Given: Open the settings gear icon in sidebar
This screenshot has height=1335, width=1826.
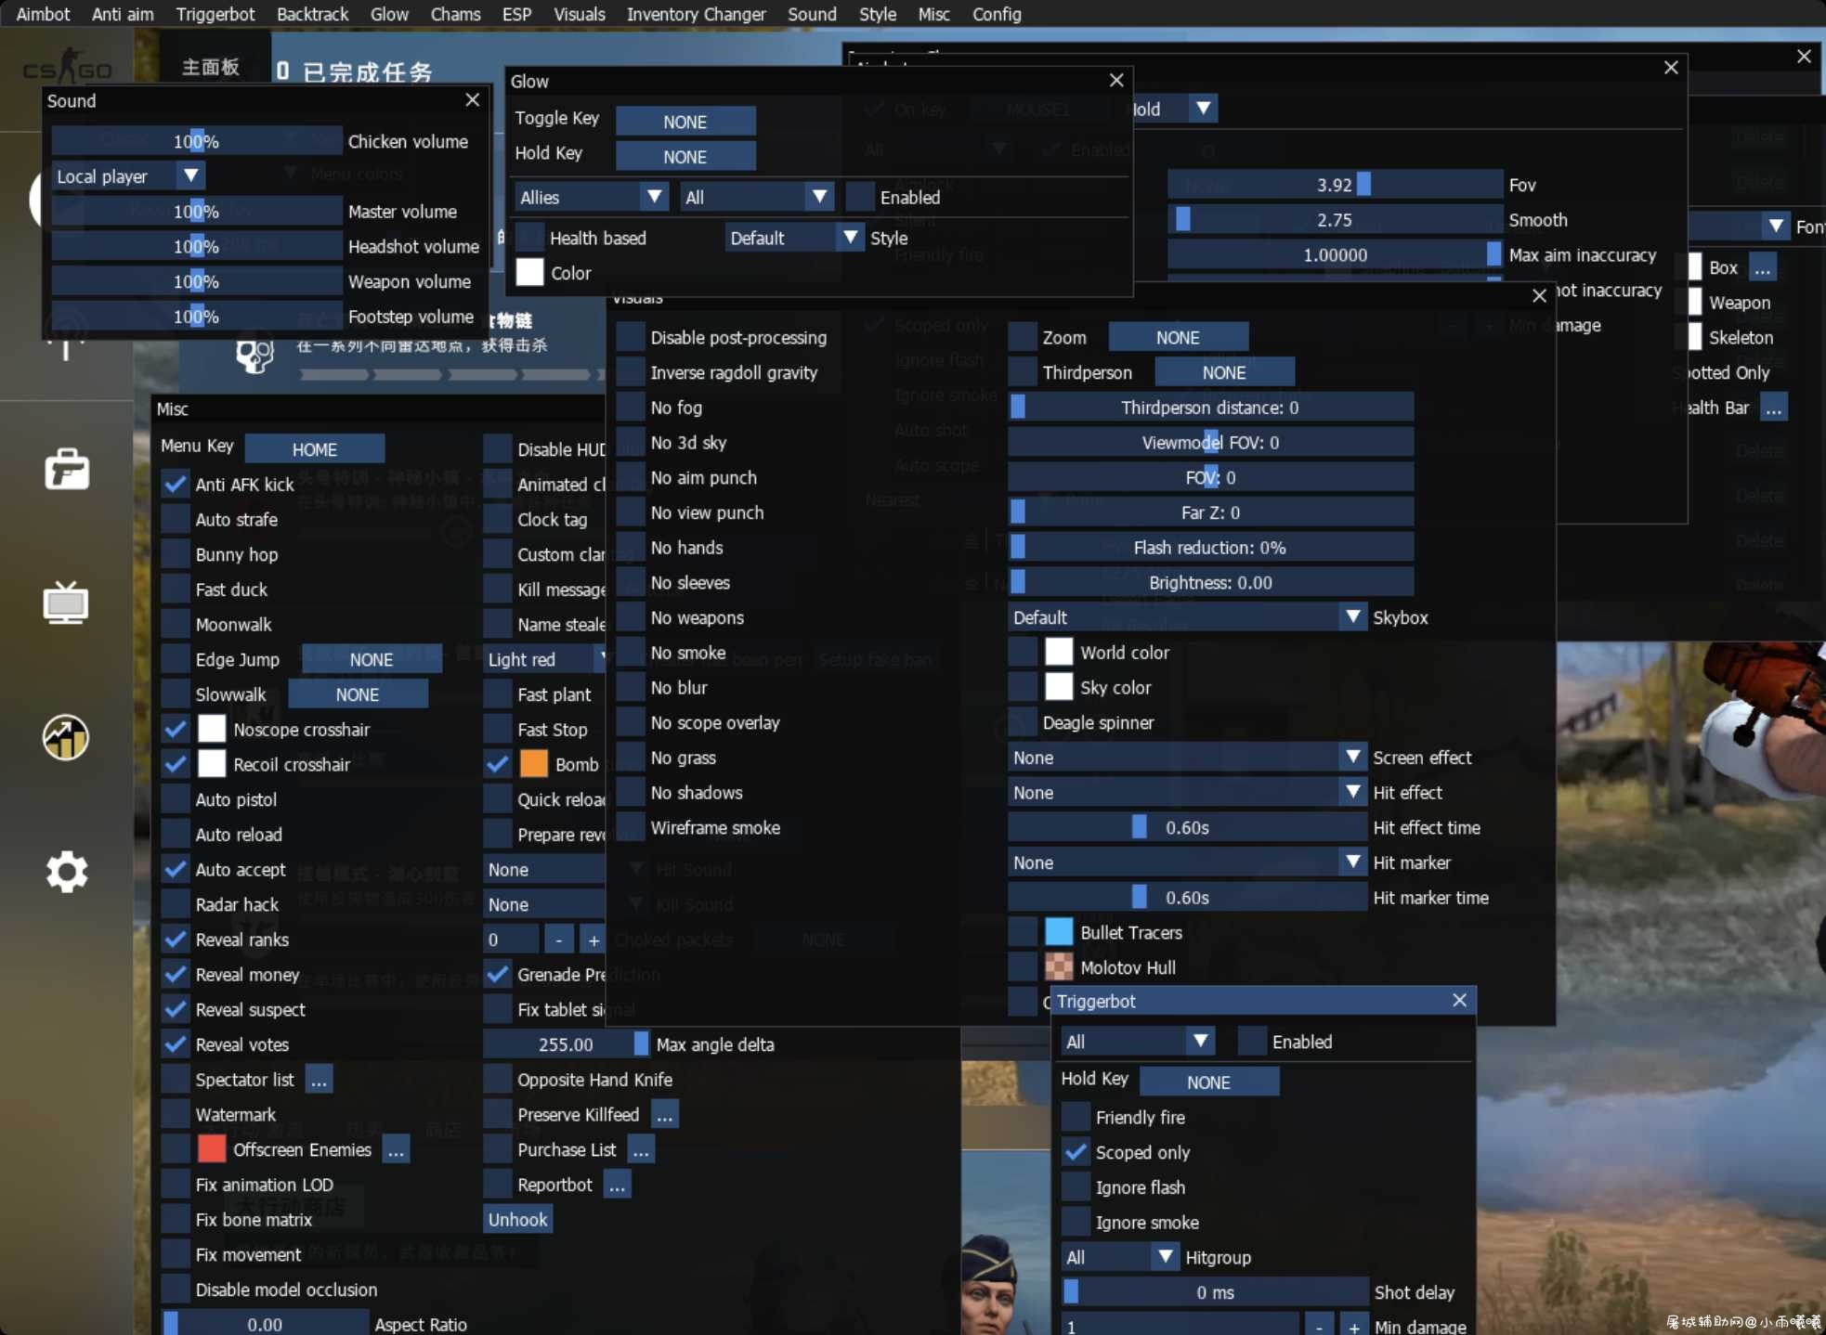Looking at the screenshot, I should (67, 872).
